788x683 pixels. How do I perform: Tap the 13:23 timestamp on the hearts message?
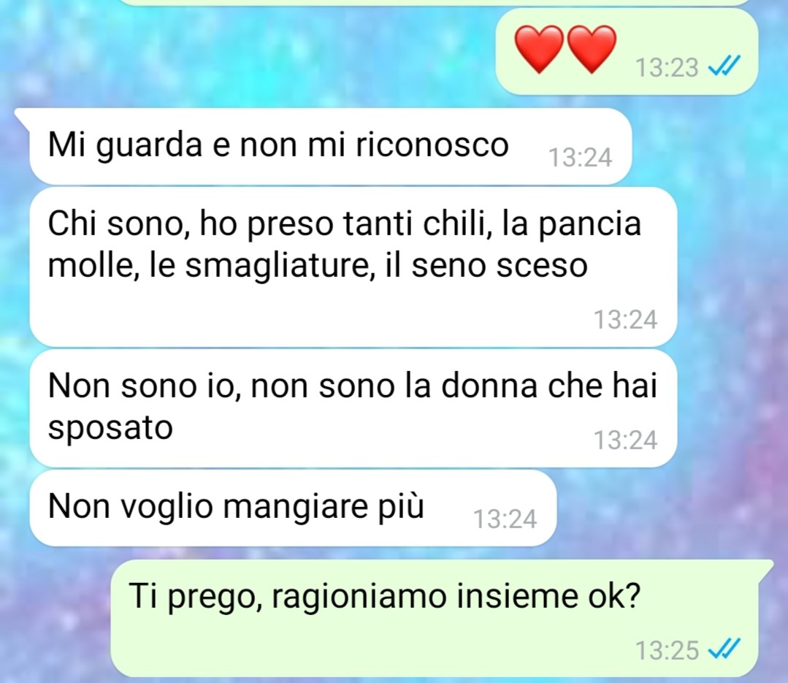tap(667, 67)
